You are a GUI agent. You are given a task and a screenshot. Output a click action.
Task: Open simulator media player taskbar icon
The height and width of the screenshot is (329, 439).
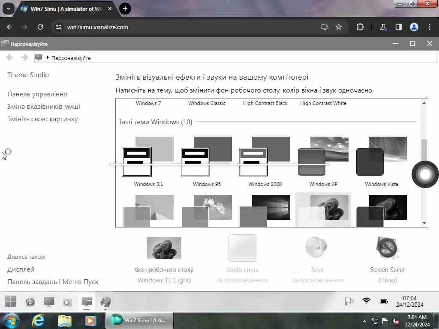(x=67, y=302)
